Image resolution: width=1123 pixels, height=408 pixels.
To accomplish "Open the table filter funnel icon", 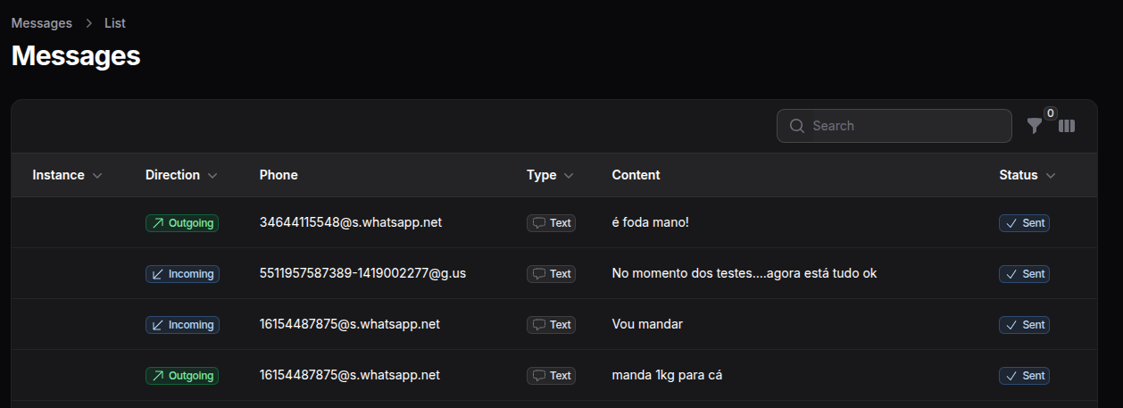I will tap(1034, 127).
